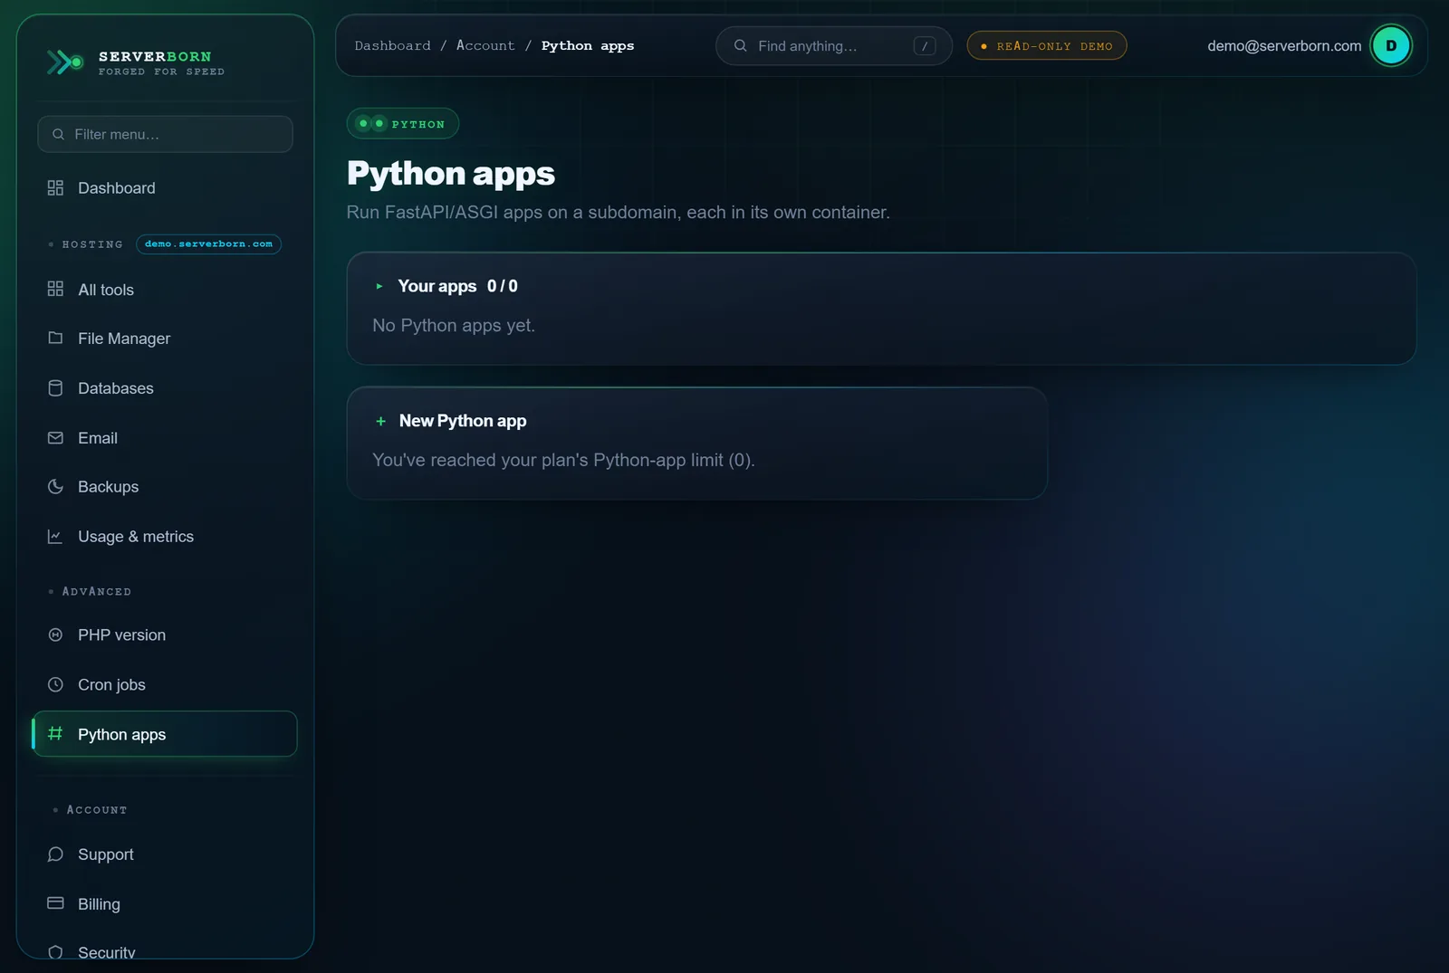1449x973 pixels.
Task: Click demo@serverborn.com account email
Action: coord(1284,45)
